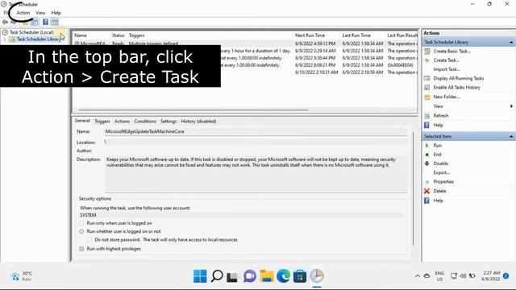This screenshot has width=516, height=290.
Task: Sort by the Status column header
Action: (x=119, y=35)
